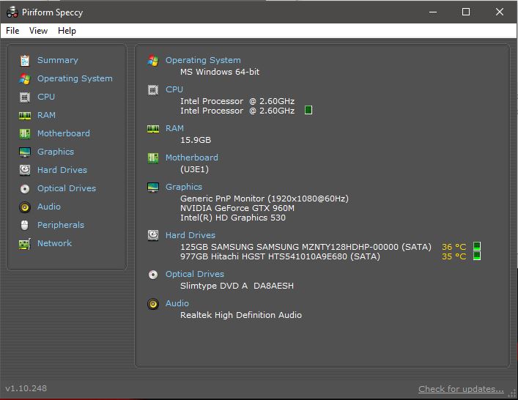Select Summary in the sidebar

[57, 60]
